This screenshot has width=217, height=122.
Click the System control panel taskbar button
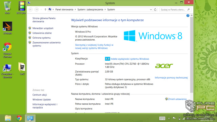[x=30, y=118]
